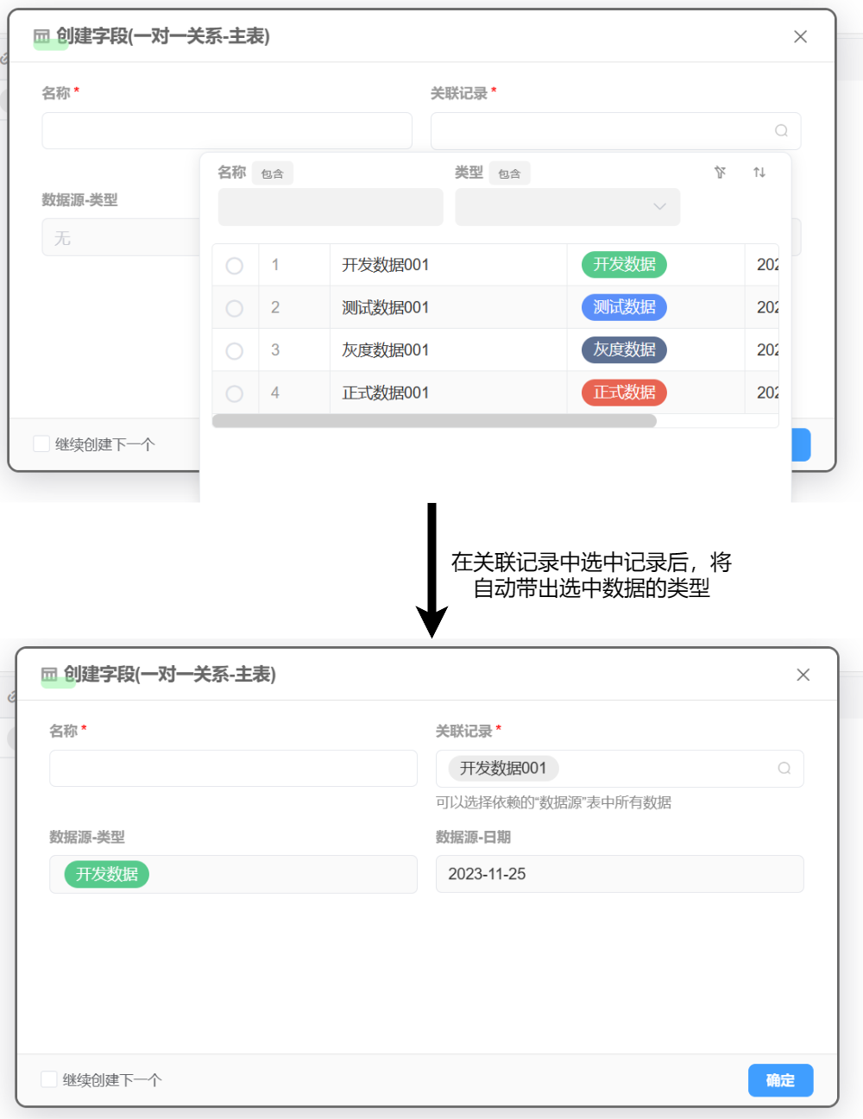Select radio button for 测试数据001 row

coord(234,308)
